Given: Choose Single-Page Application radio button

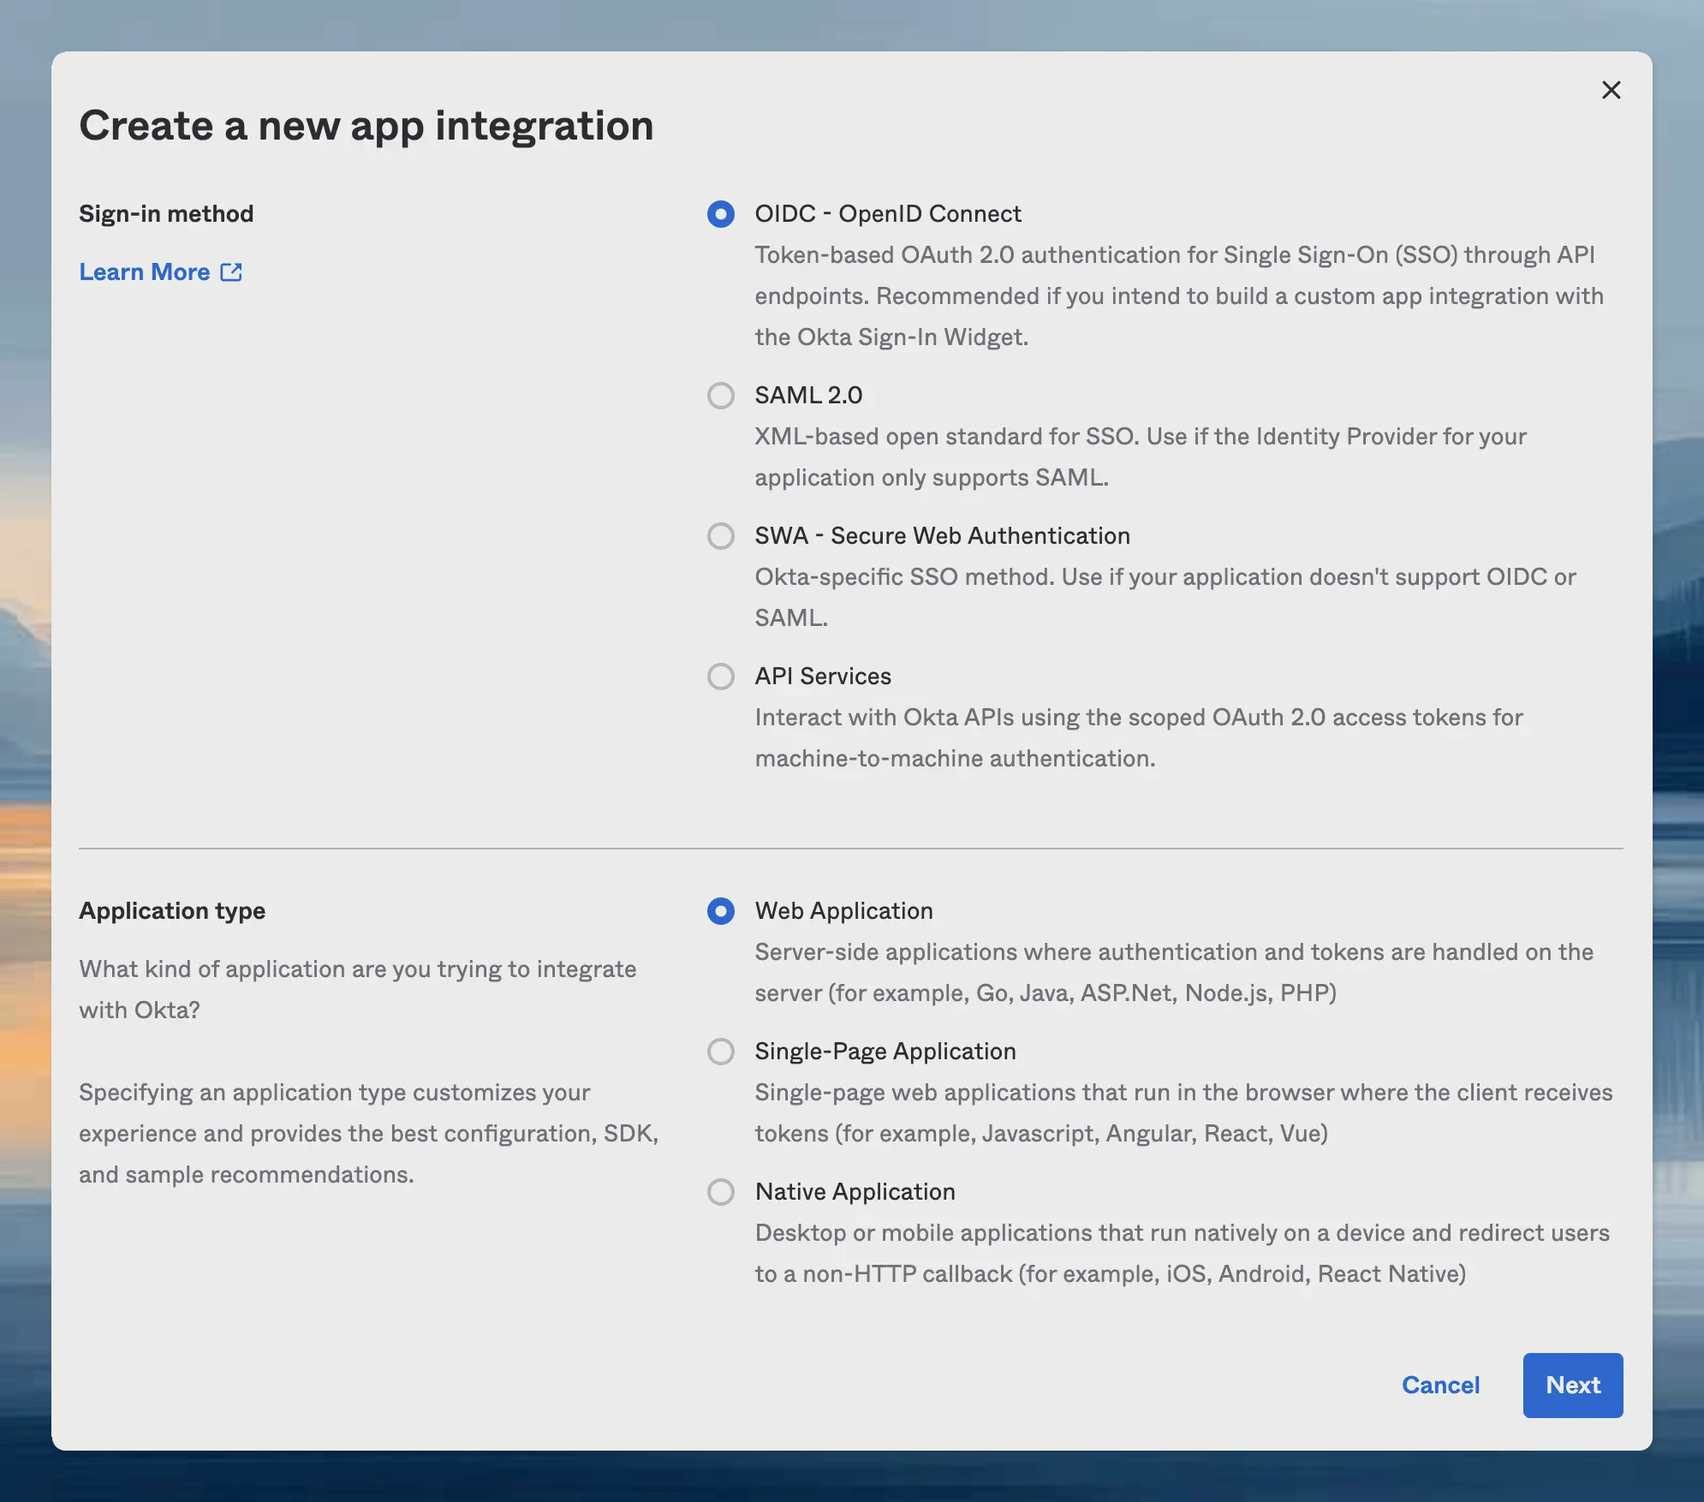Looking at the screenshot, I should pyautogui.click(x=720, y=1052).
